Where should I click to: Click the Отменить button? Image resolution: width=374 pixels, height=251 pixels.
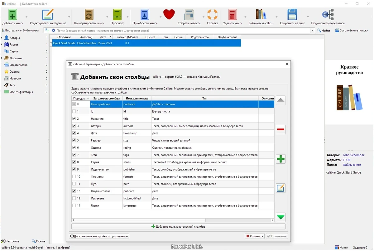[x=254, y=236]
